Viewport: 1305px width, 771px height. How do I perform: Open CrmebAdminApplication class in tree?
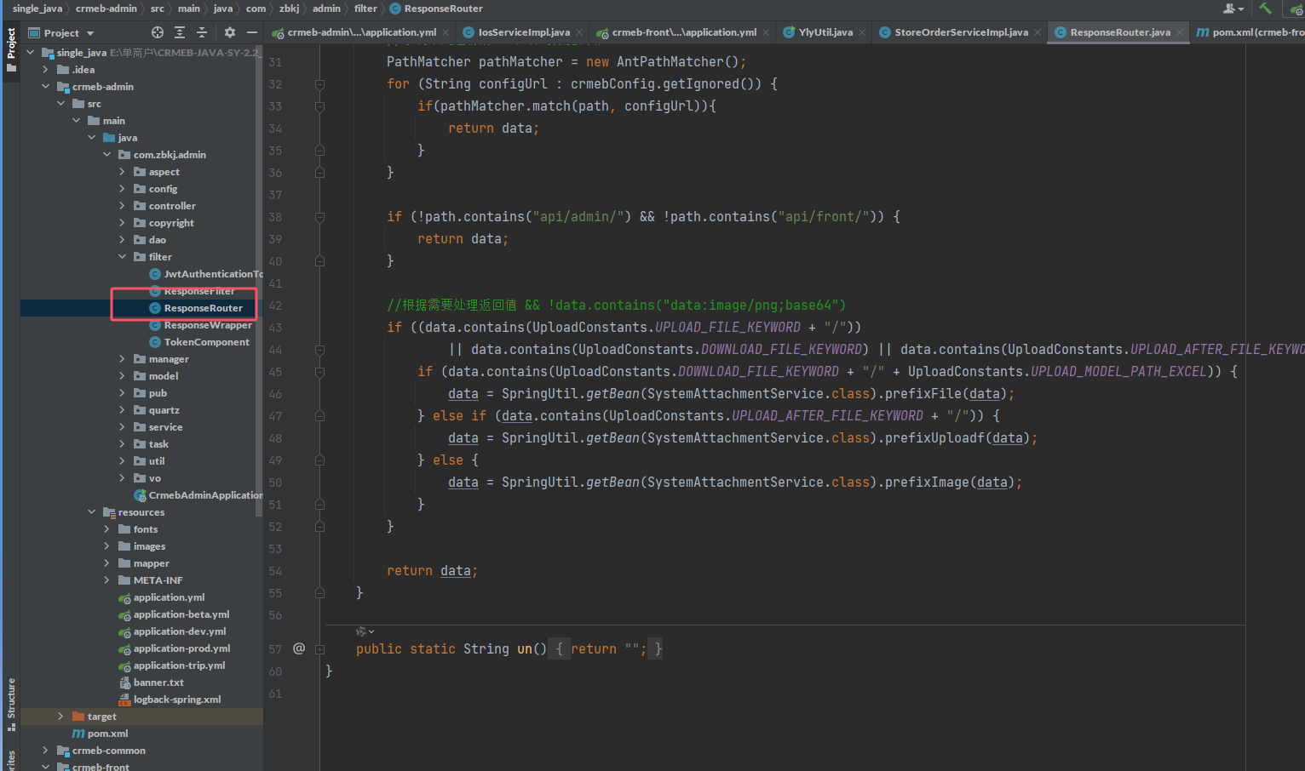point(198,495)
